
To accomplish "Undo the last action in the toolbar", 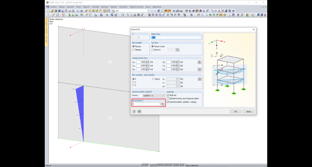I will pyautogui.click(x=78, y=11).
